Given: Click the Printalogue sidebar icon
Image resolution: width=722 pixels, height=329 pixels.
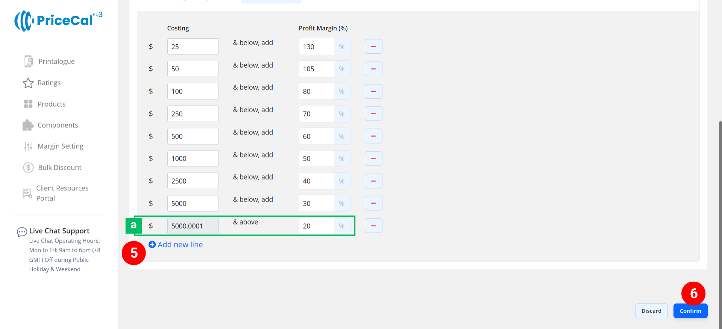Looking at the screenshot, I should (x=29, y=61).
